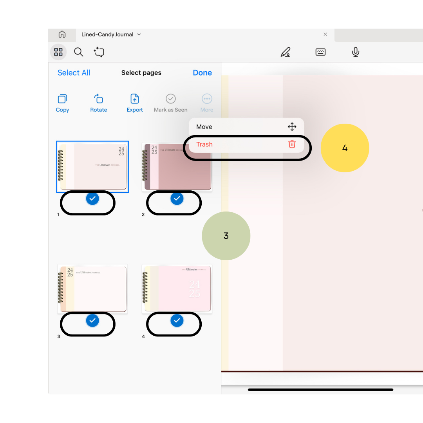Open the page 4 thumbnail
Screen dimensions: 423x423
click(177, 289)
